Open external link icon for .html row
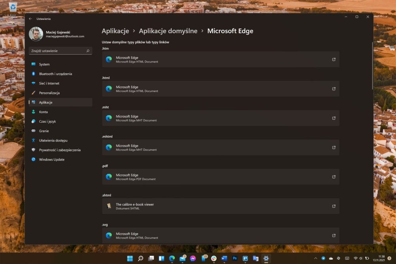 (x=333, y=89)
